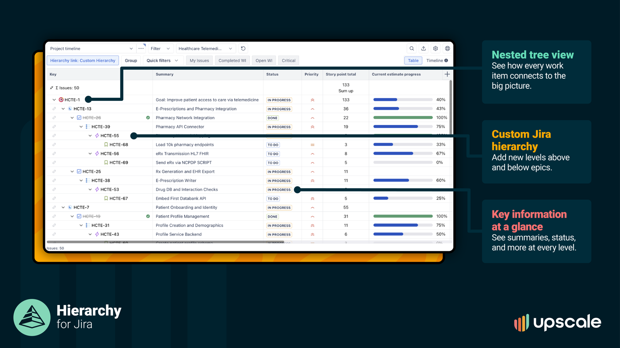Select the Table view tab
This screenshot has height=348, width=620.
[x=413, y=60]
